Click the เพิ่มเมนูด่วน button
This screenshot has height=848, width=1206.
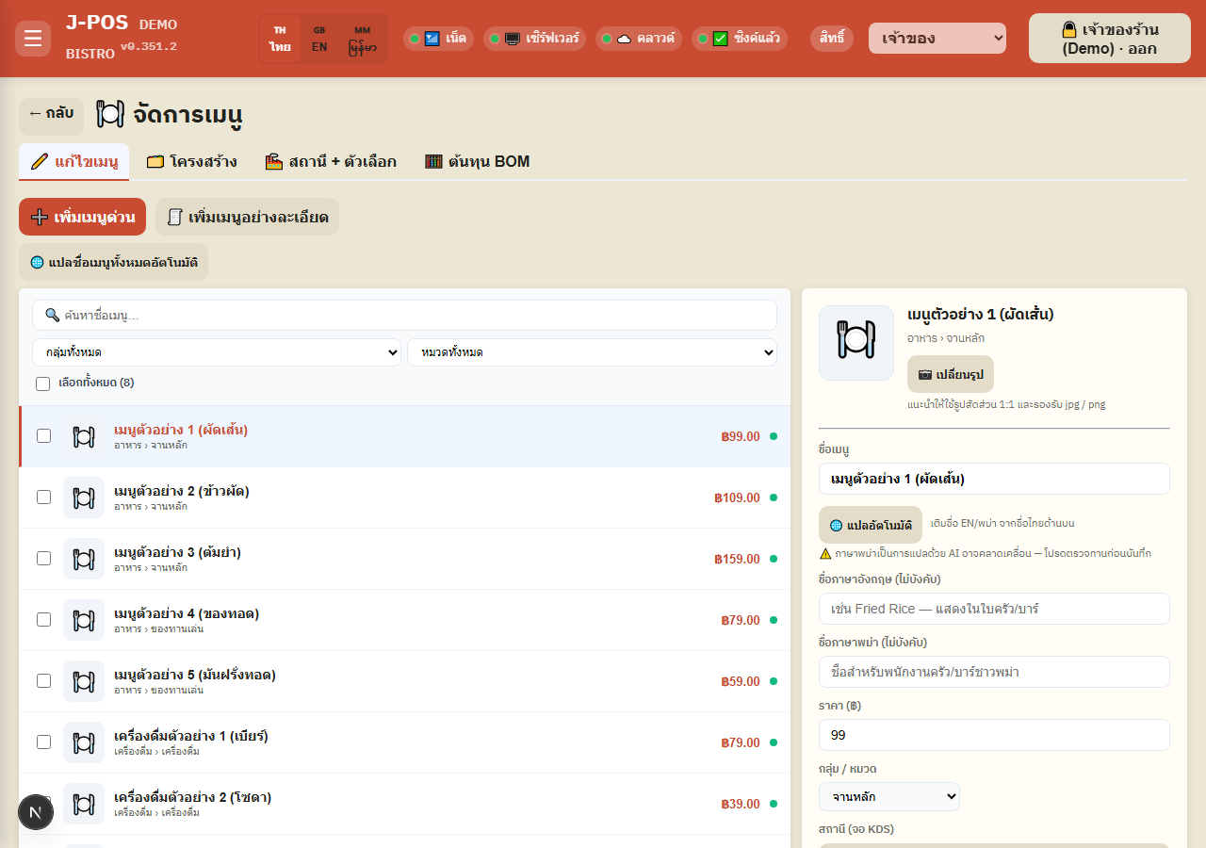(x=82, y=217)
